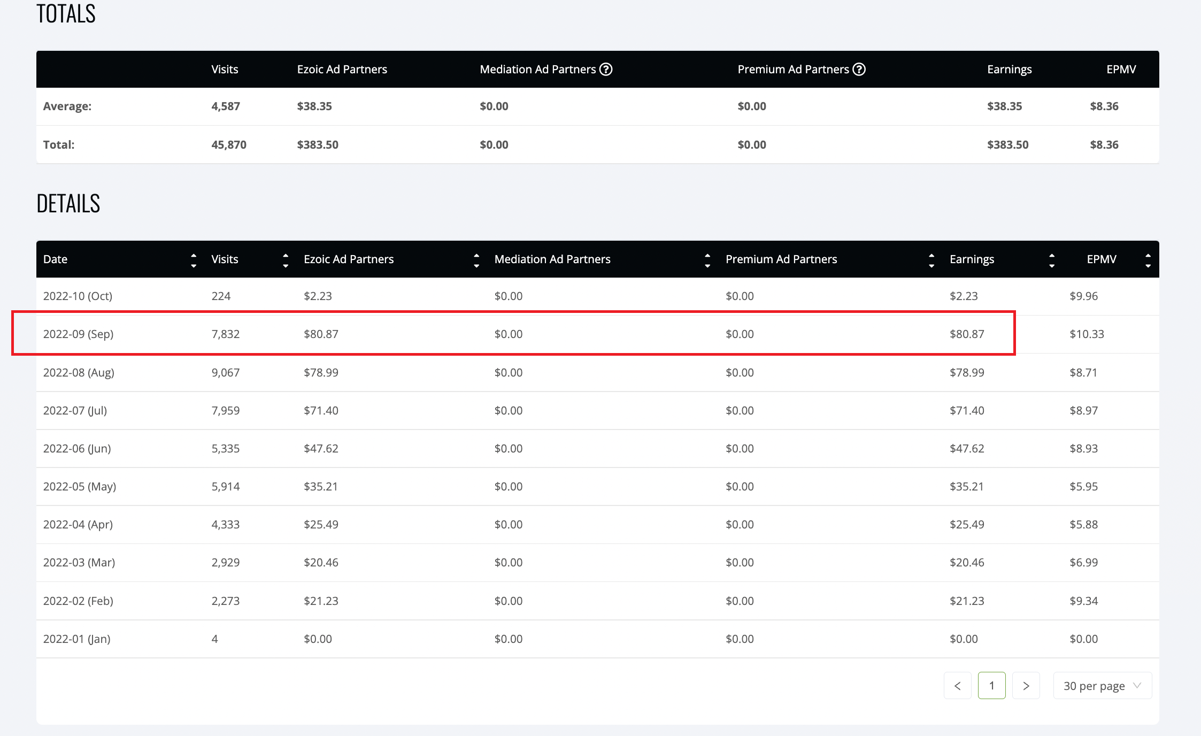Click the $9.34 EPMV value
Viewport: 1201px width, 736px height.
[1083, 601]
